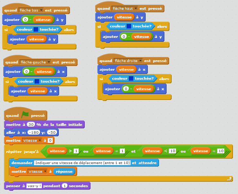
Task: Edit the 0 value in 'mettre vitesse à'
Action: 50,140
